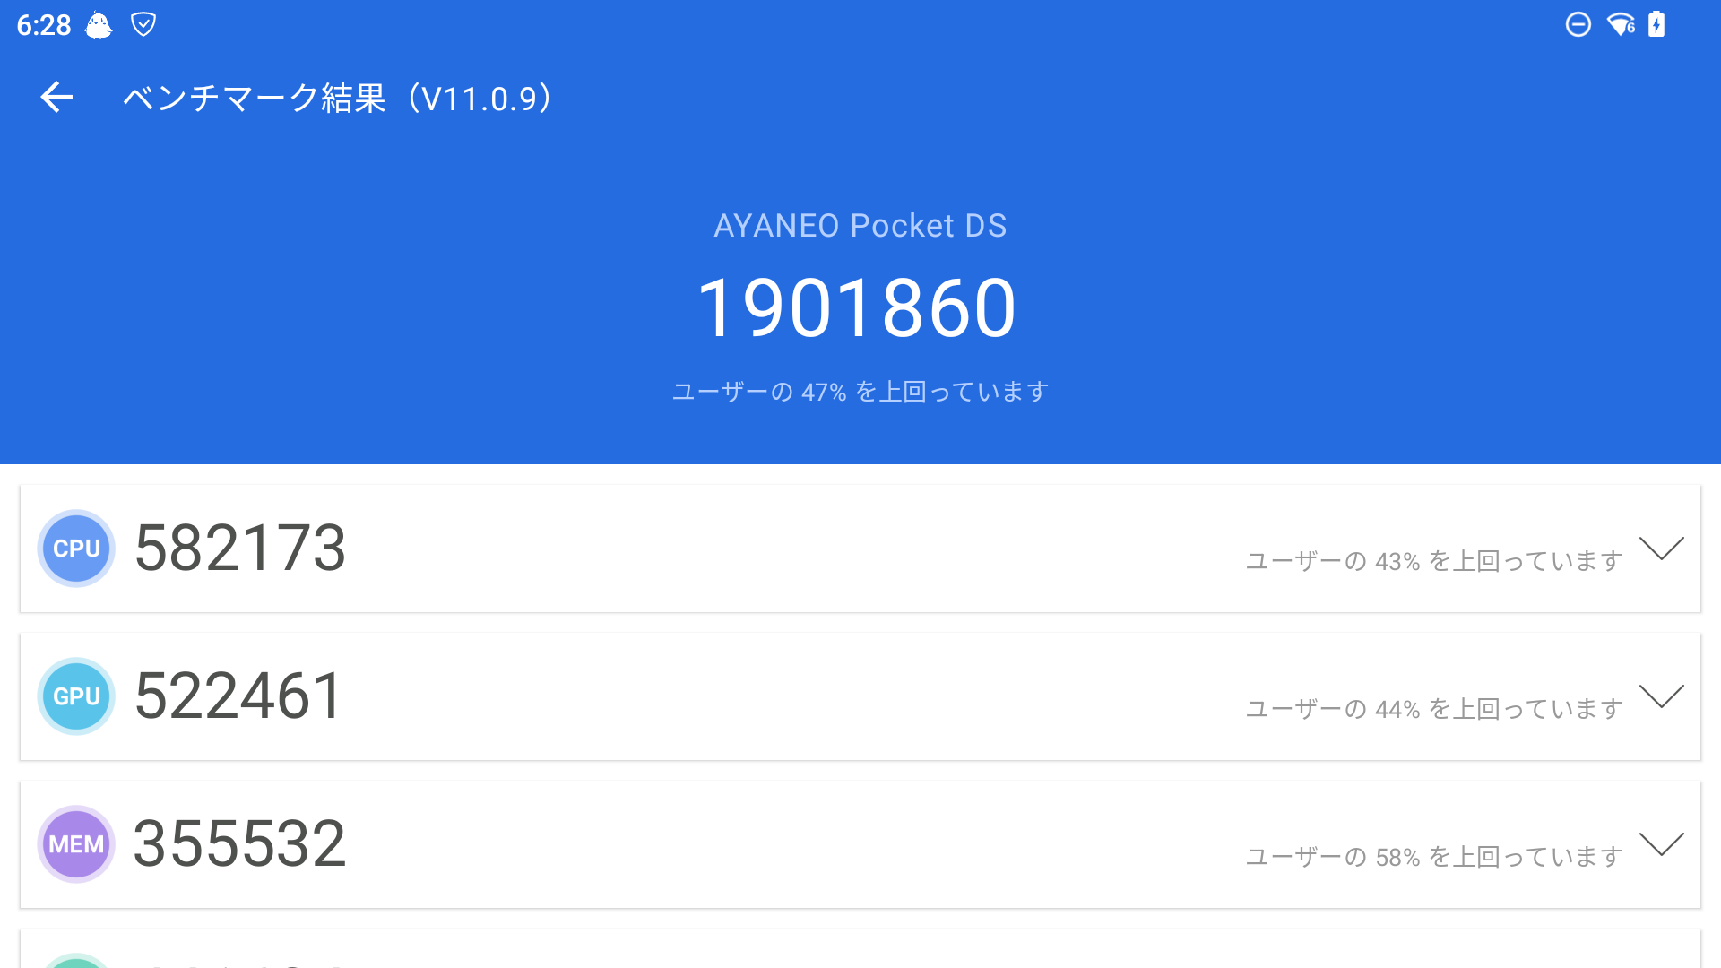Tap the bird notification icon

click(x=99, y=25)
